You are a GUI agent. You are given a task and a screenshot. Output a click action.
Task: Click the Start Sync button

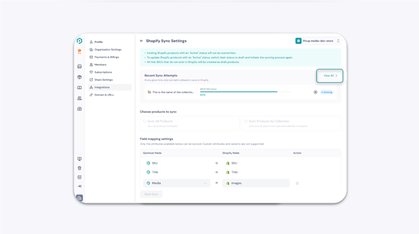click(x=151, y=194)
